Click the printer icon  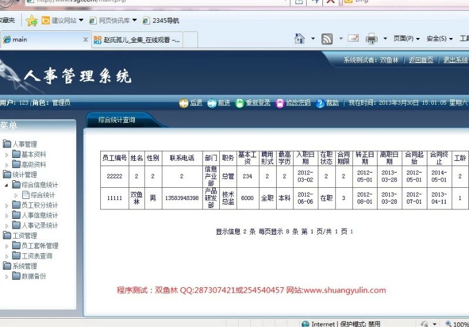(372, 39)
